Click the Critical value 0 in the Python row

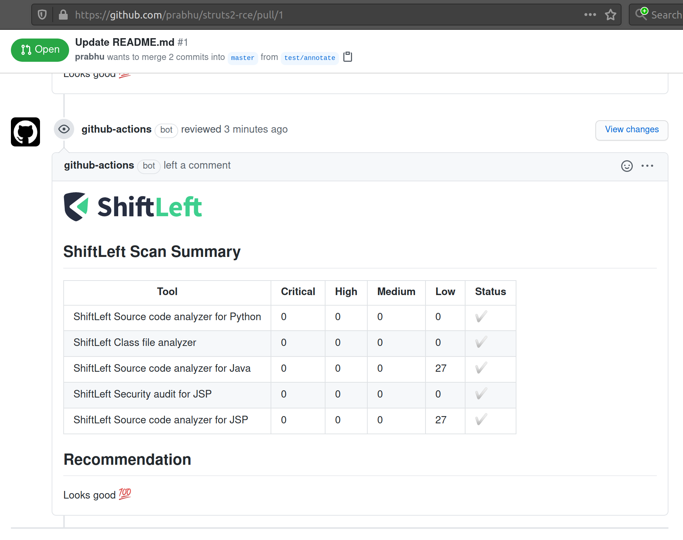coord(284,317)
